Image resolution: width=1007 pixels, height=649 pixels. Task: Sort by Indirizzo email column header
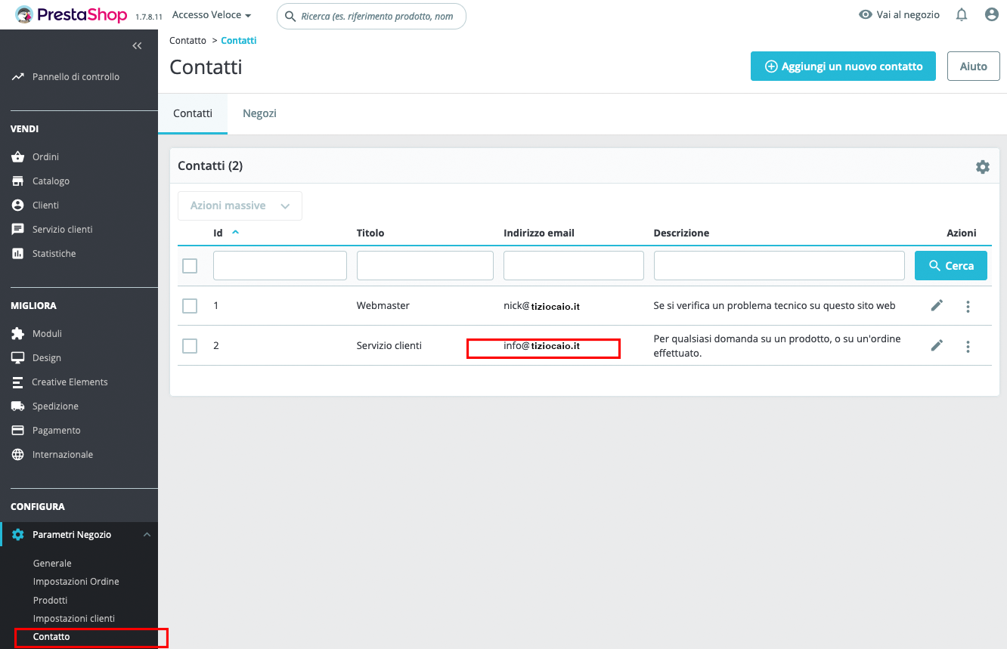(x=539, y=233)
